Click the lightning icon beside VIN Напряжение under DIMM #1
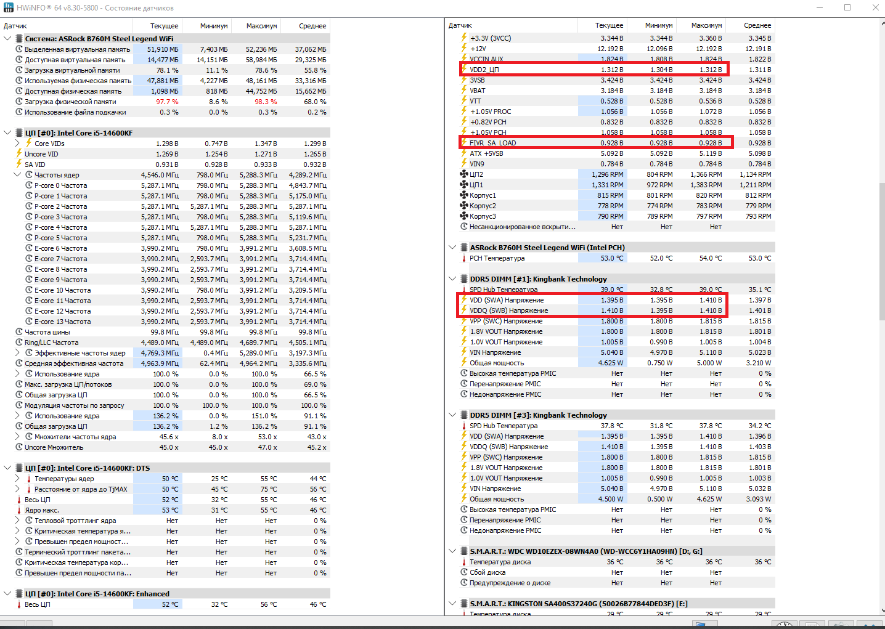Viewport: 885px width, 629px height. coord(464,352)
